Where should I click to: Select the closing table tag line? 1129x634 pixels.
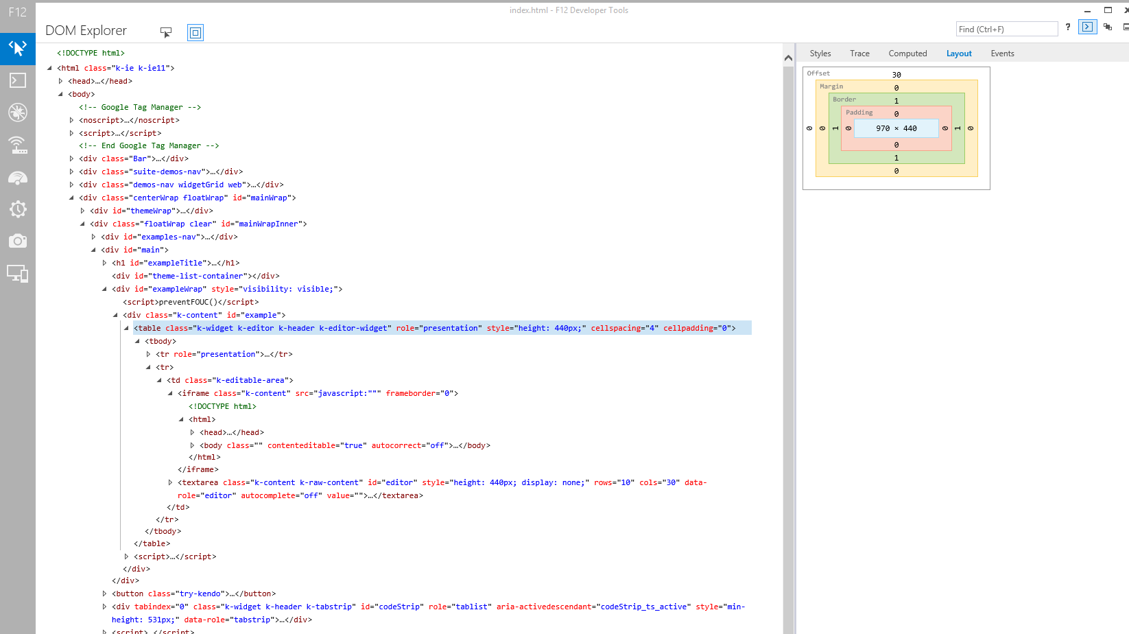152,543
